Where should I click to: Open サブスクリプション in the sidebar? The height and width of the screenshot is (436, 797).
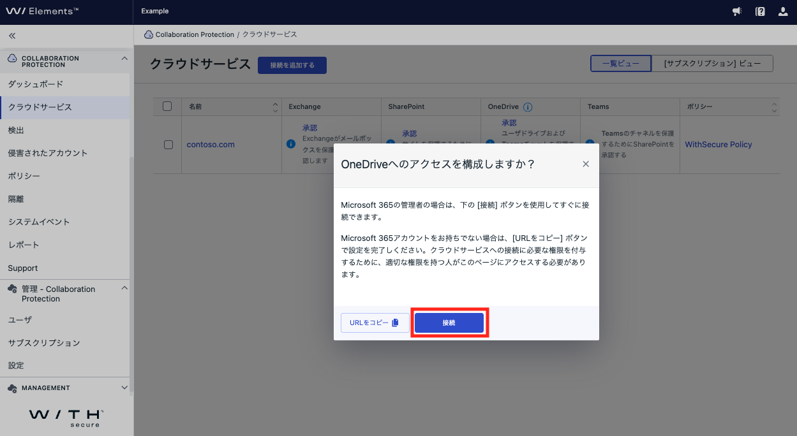point(64,343)
